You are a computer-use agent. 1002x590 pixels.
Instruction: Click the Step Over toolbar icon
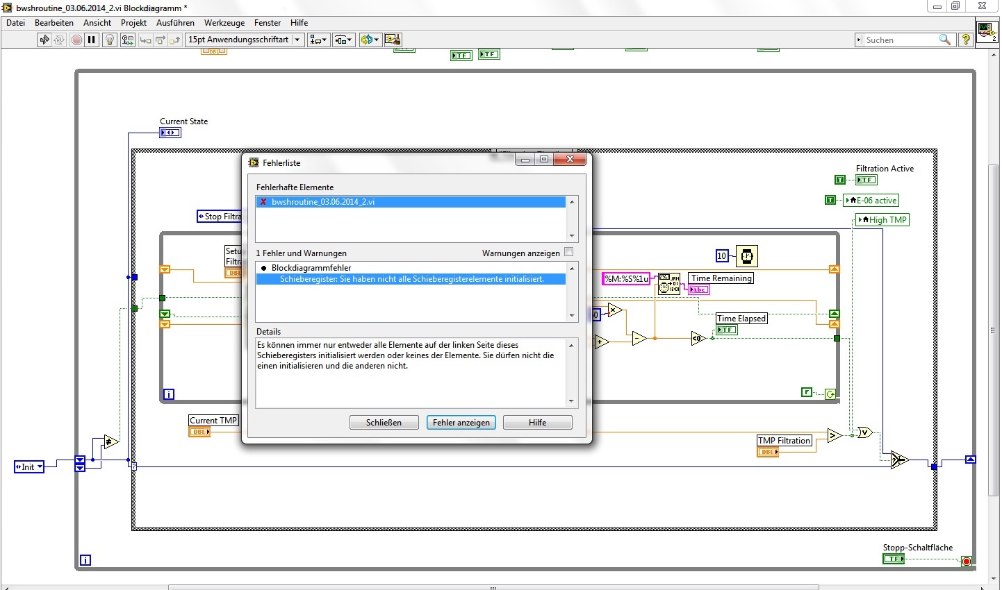[160, 40]
